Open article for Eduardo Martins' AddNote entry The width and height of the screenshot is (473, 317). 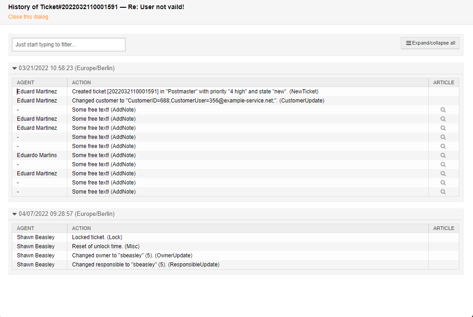click(x=443, y=155)
